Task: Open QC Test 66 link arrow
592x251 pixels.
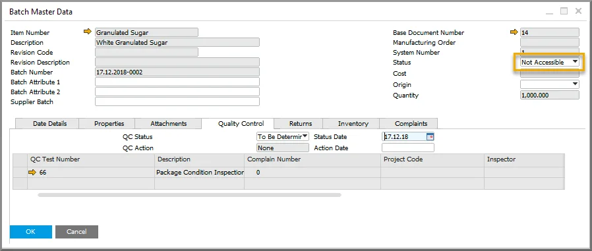Action: coord(32,173)
